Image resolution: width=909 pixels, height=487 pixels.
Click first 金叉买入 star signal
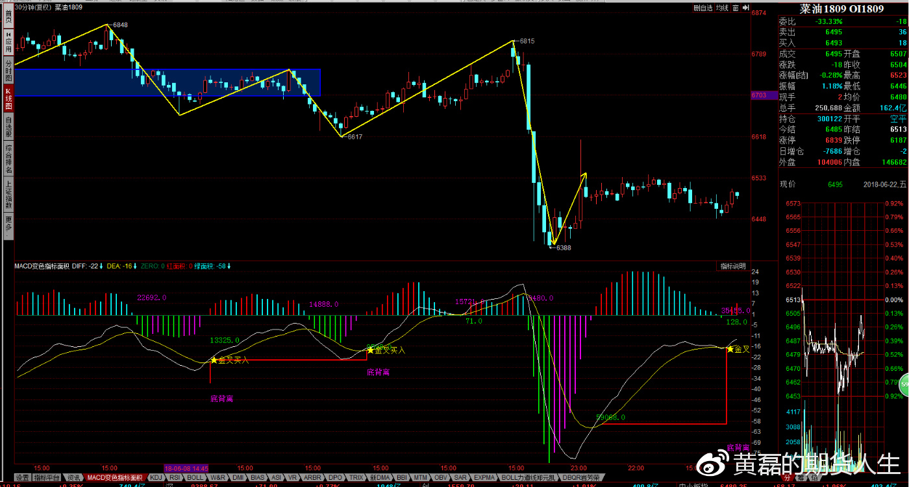214,360
